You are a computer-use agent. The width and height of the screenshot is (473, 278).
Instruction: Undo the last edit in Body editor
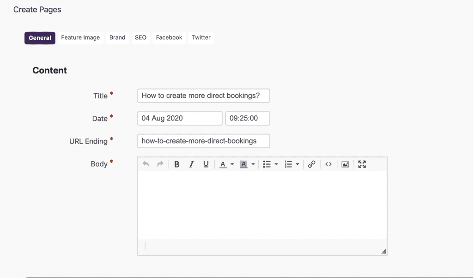[x=146, y=164]
